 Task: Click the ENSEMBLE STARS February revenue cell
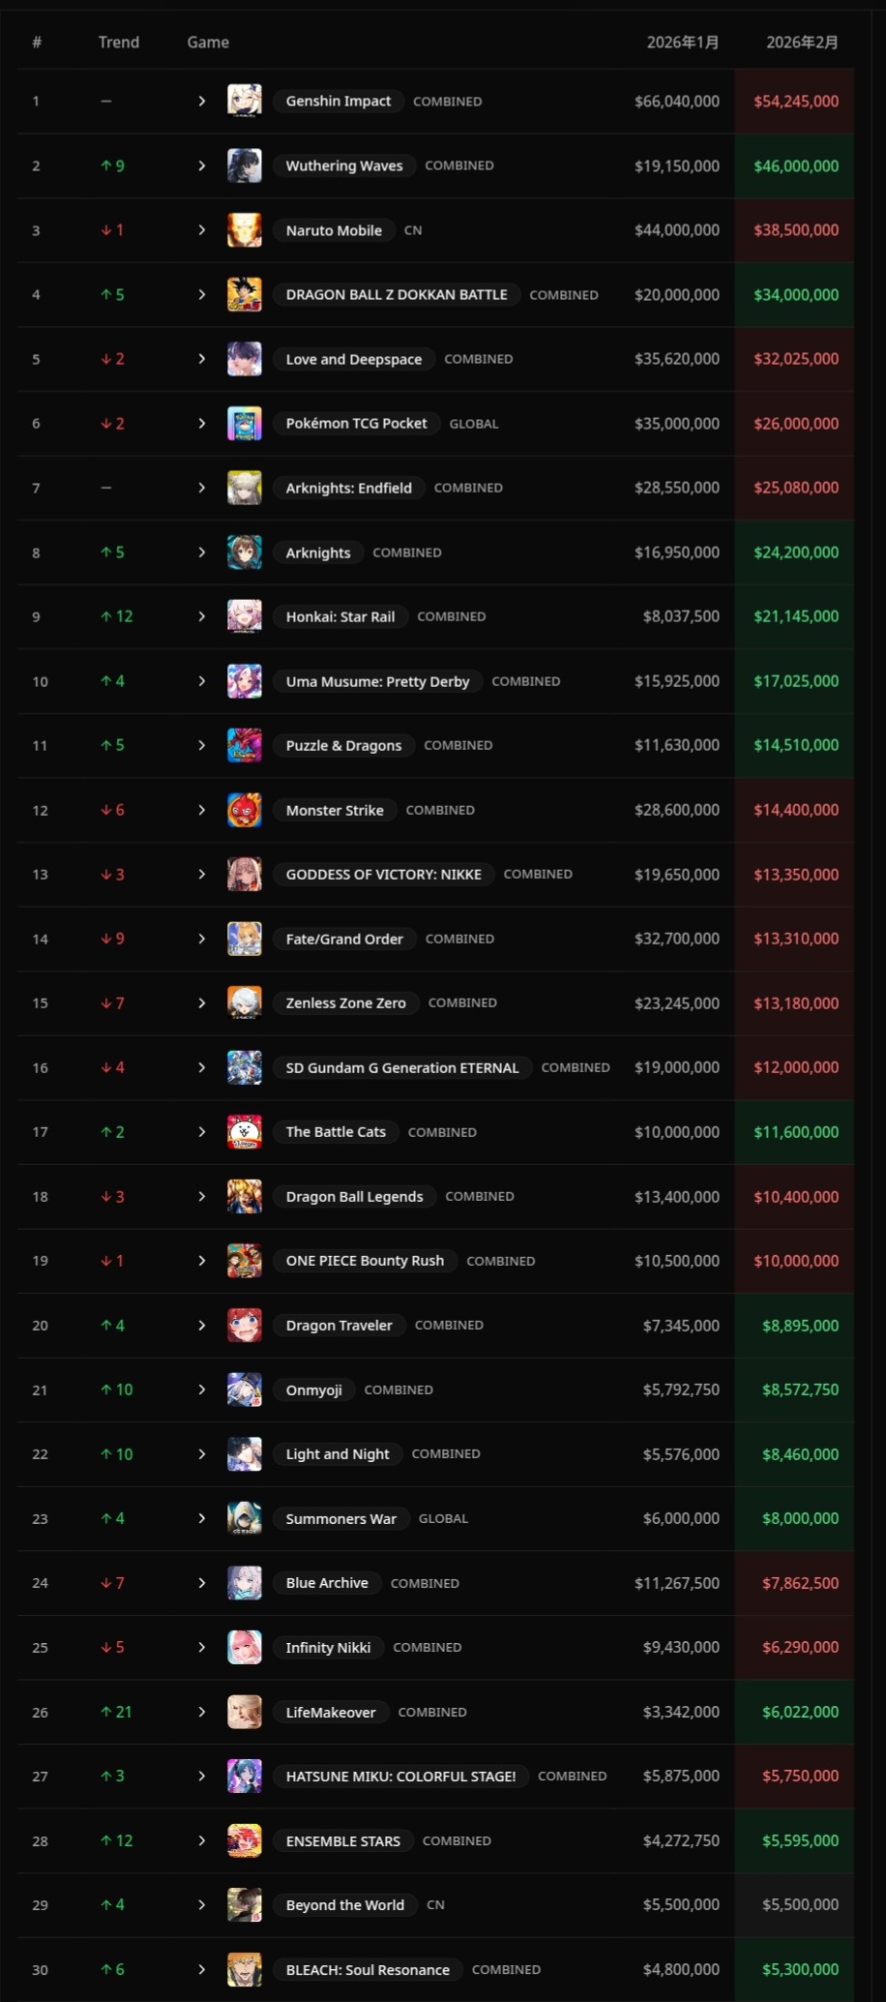click(800, 1840)
